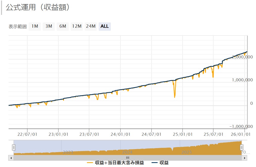
Task: Switch display range to 3M
Action: [49, 26]
